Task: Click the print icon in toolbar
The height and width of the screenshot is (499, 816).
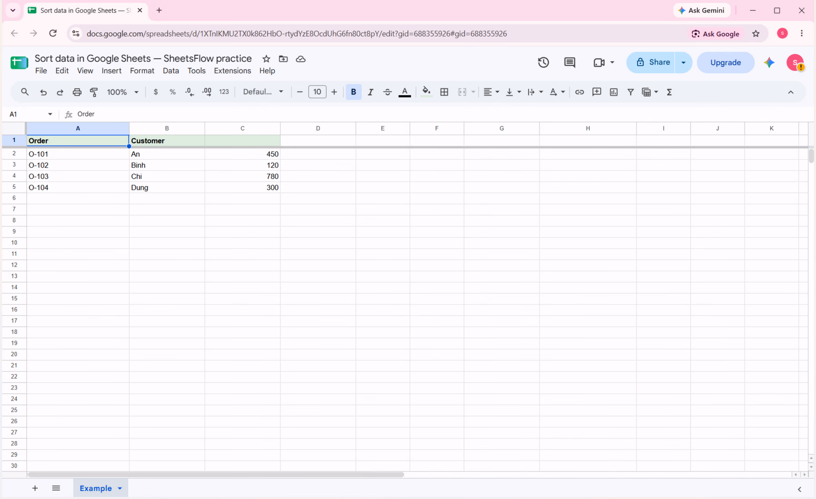Action: [77, 92]
